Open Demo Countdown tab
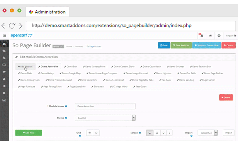238x147 pixels. (151, 67)
